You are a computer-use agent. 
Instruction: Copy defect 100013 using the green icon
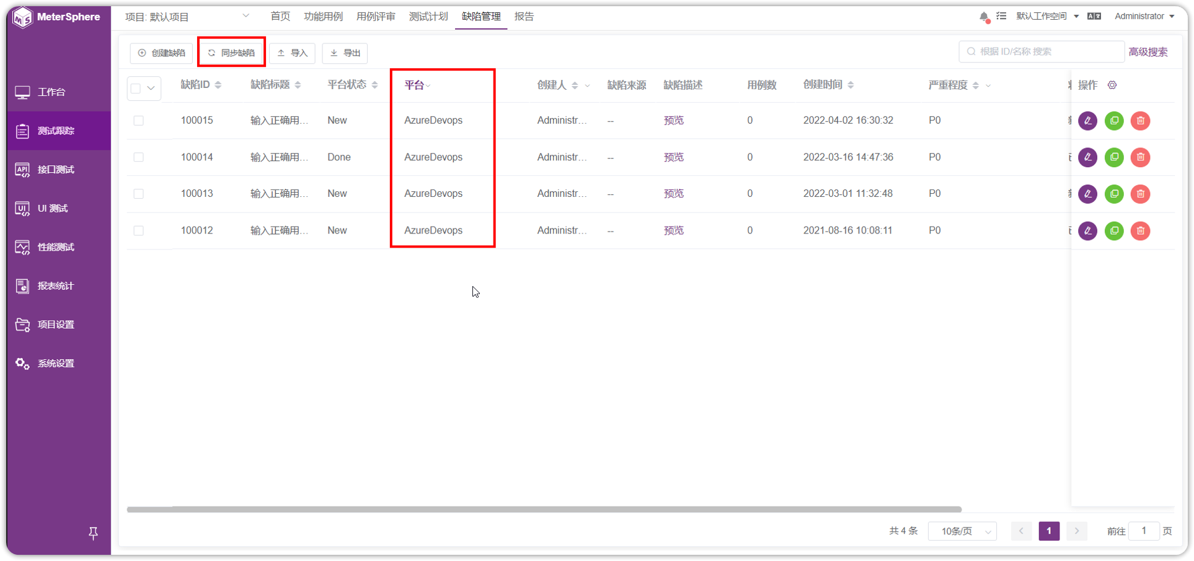(x=1114, y=194)
